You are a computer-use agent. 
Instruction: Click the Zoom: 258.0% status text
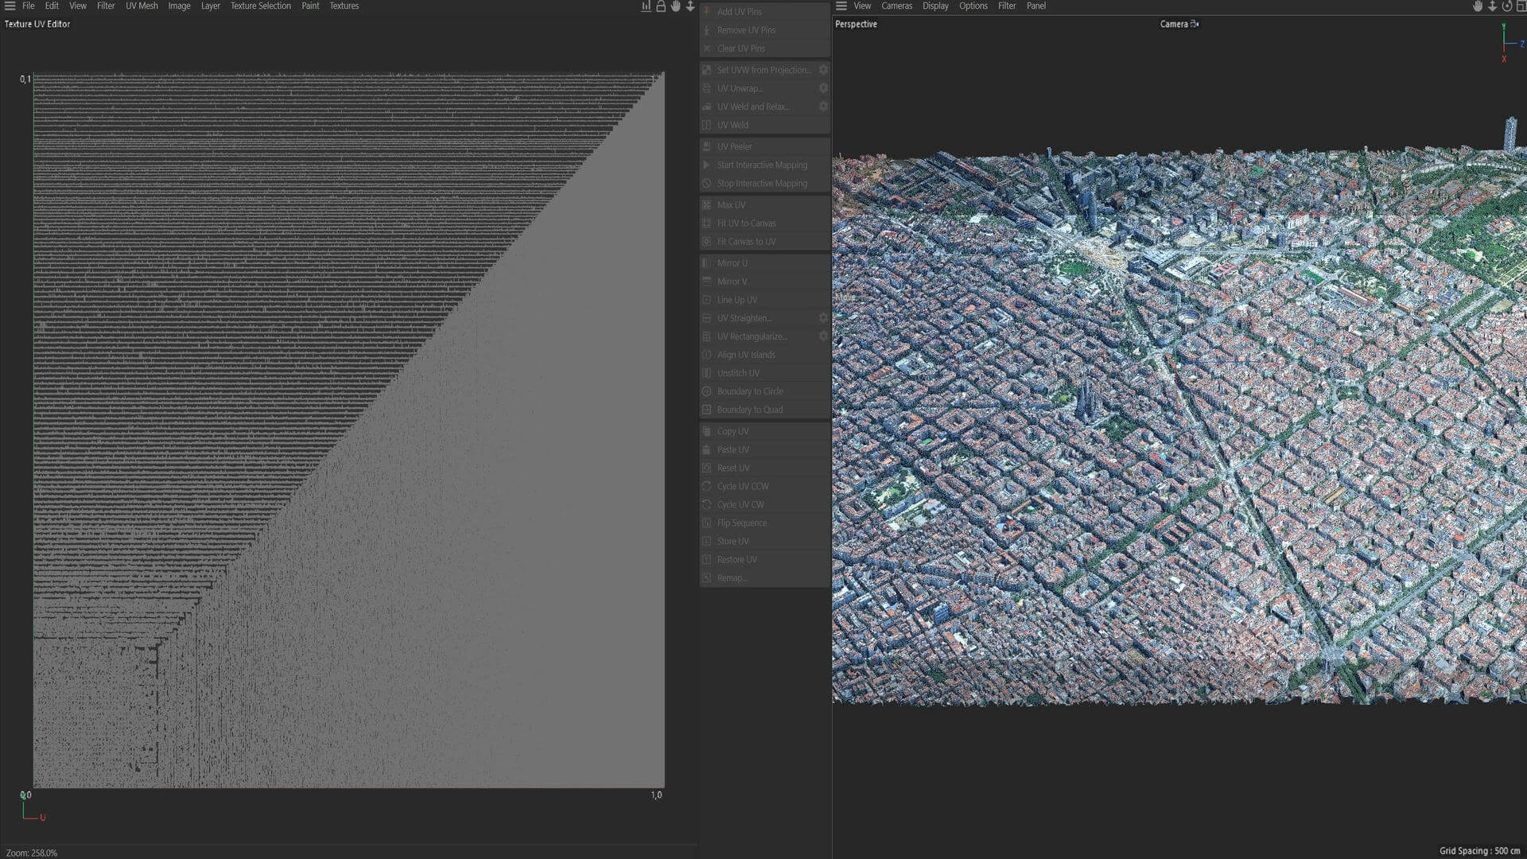coord(32,853)
